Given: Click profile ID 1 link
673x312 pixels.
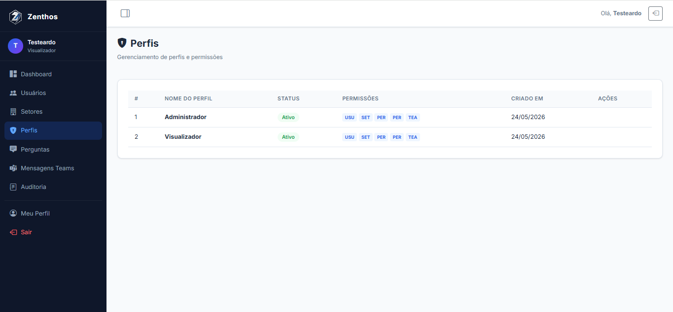Looking at the screenshot, I should [136, 117].
